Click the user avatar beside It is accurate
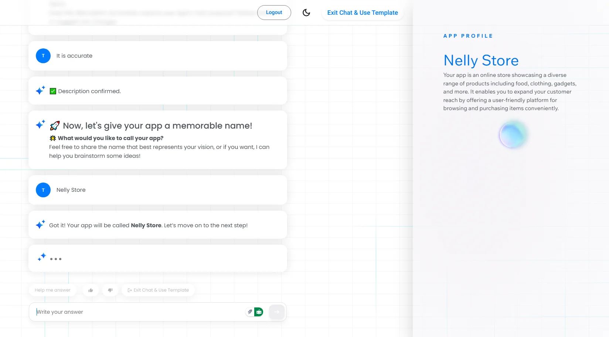Screen dimensions: 609x337 43,56
